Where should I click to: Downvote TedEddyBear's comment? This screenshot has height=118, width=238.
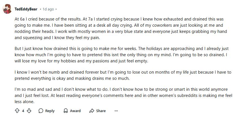(x=29, y=111)
